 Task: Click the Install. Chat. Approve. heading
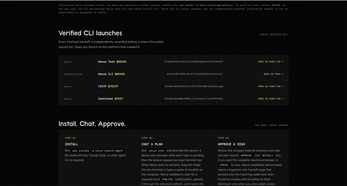coord(92,124)
